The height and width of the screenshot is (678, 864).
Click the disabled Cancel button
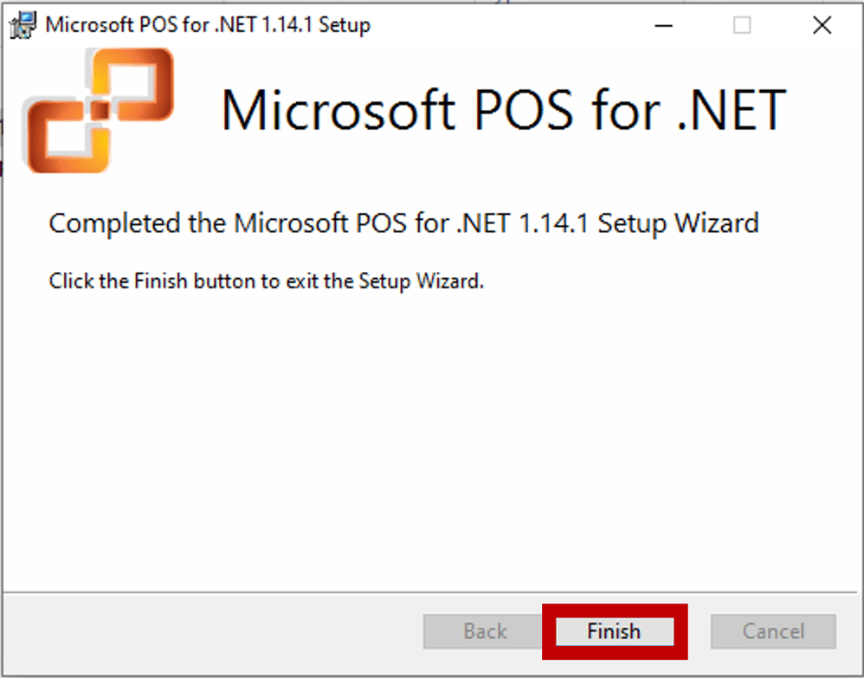pos(772,632)
